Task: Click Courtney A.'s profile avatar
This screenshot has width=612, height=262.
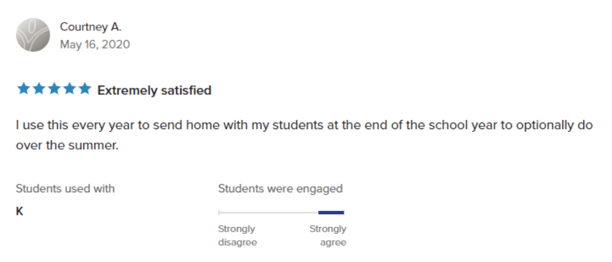Action: (33, 35)
